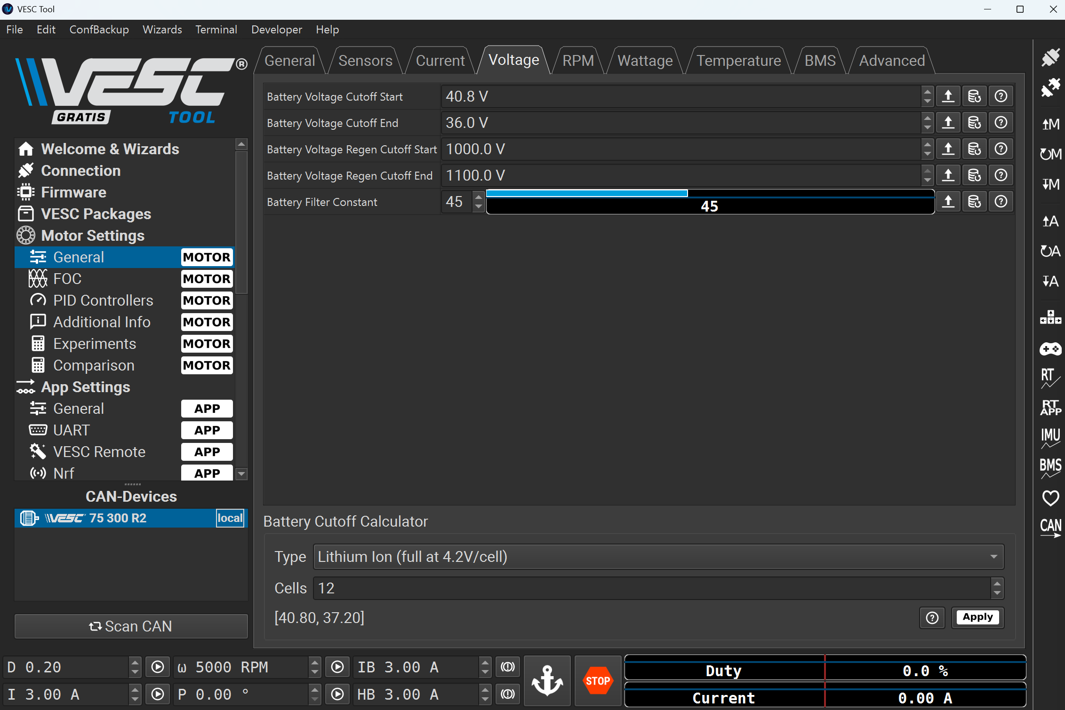Increase the Cells count with up arrow

997,584
